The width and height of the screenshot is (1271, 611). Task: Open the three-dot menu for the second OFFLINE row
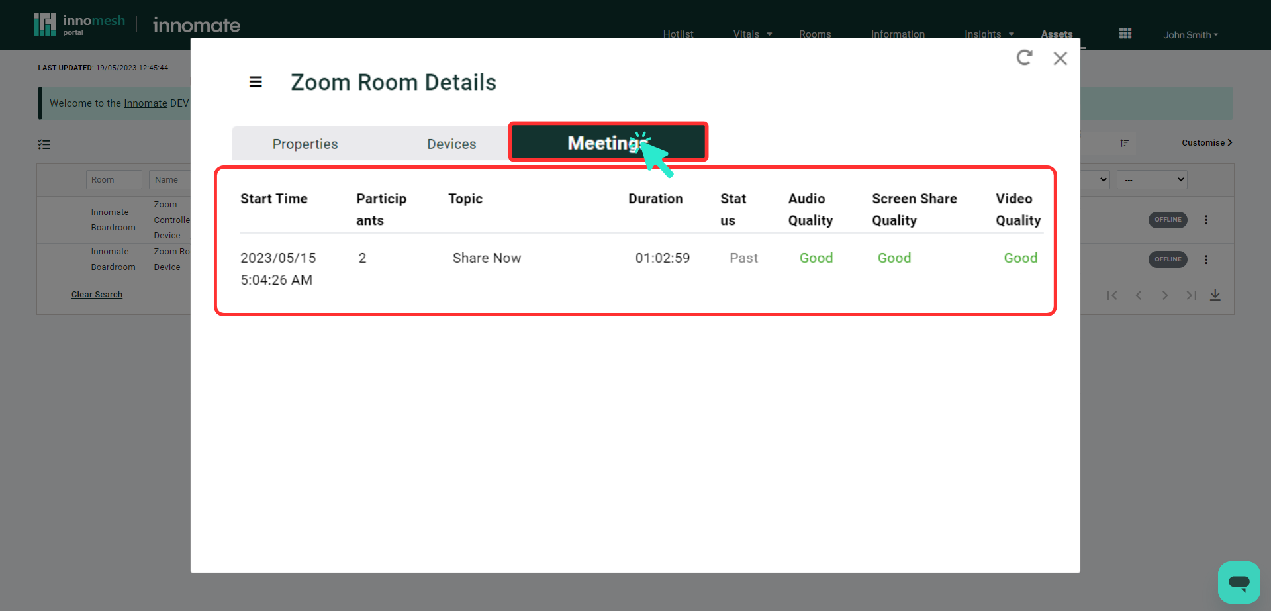pos(1206,259)
